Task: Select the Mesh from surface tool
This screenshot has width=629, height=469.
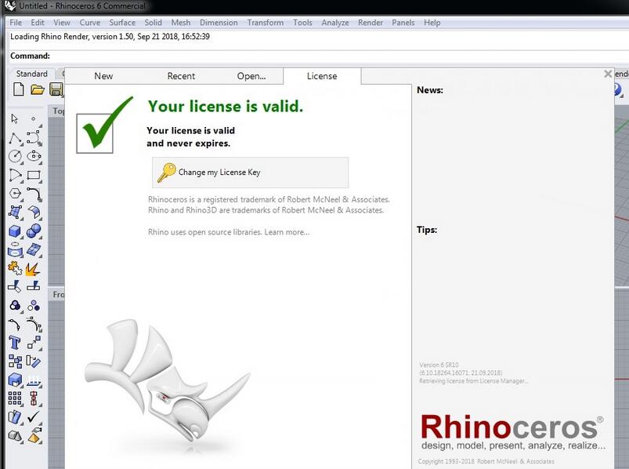Action: (x=34, y=249)
